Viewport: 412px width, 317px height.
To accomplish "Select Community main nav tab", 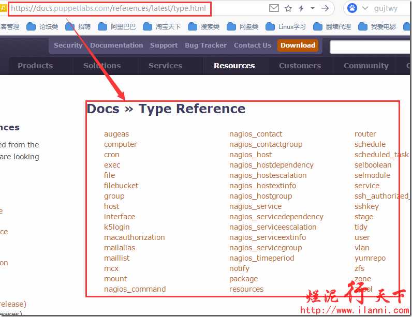I will pyautogui.click(x=366, y=66).
